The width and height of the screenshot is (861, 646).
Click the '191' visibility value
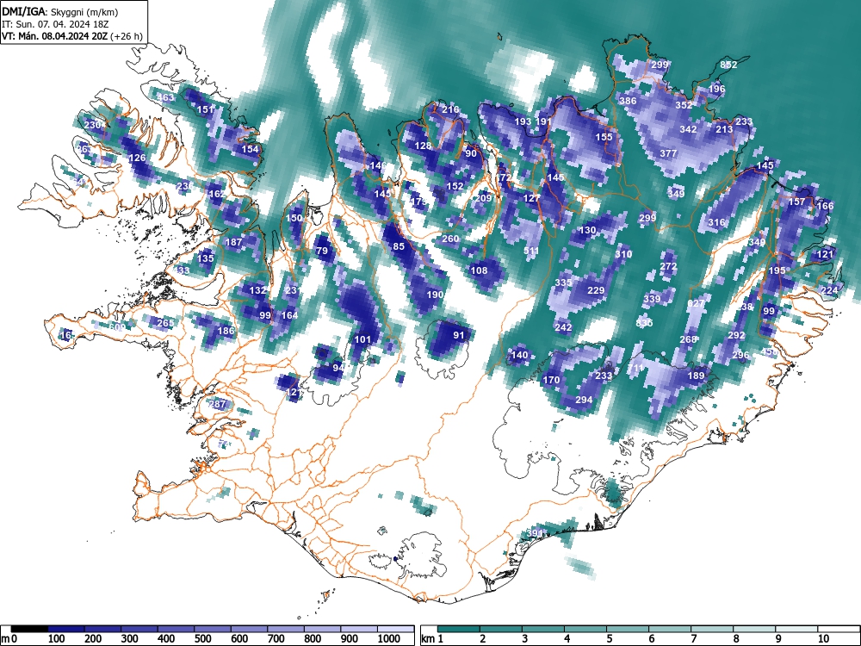(x=543, y=121)
